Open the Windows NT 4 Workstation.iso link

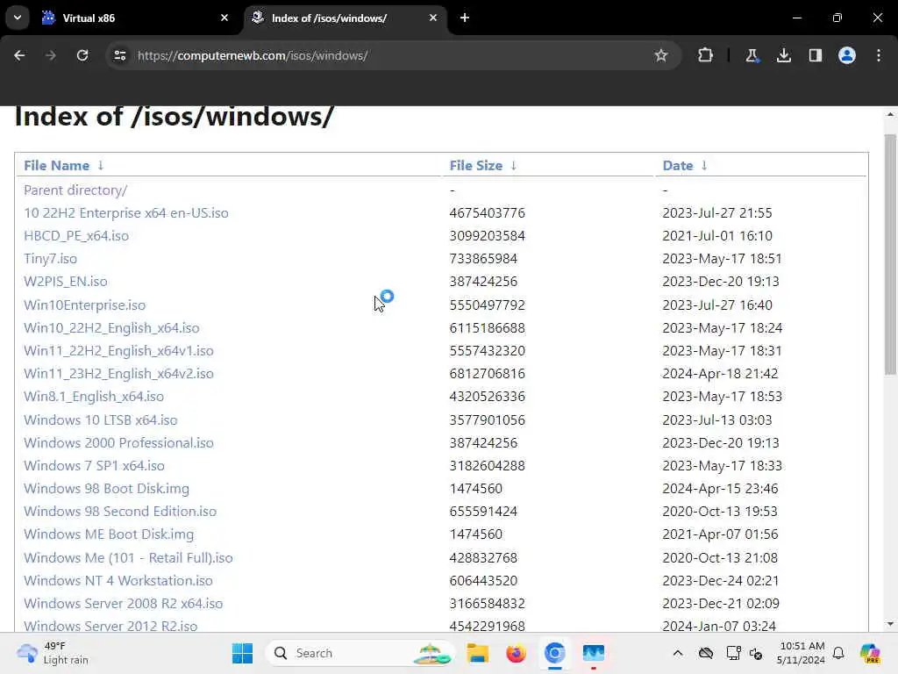tap(118, 581)
